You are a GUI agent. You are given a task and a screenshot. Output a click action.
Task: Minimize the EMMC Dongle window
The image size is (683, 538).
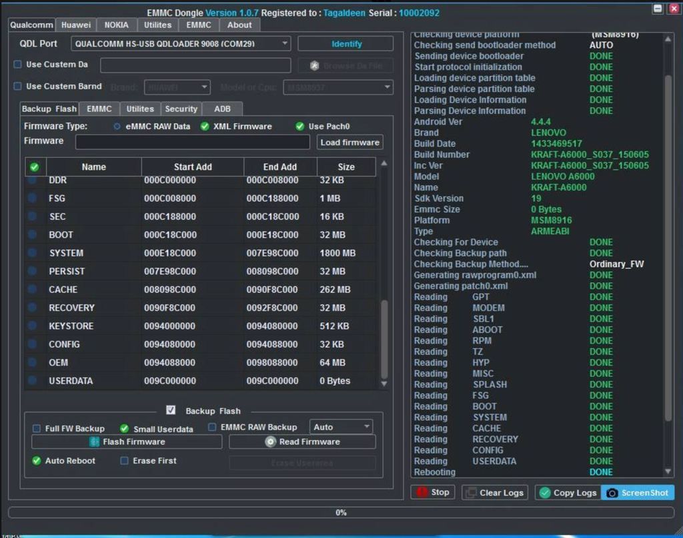tap(658, 8)
